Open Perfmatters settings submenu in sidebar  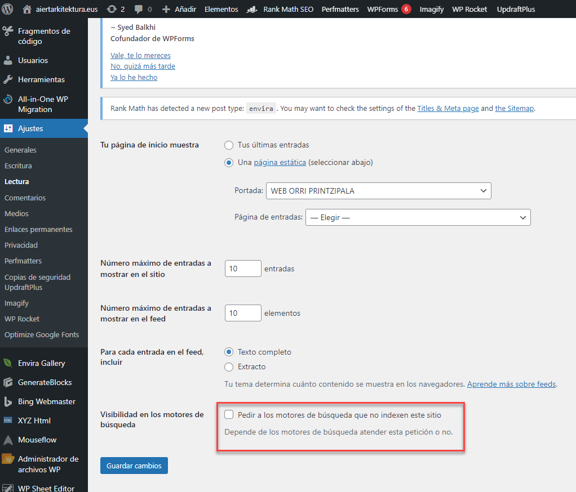point(23,261)
